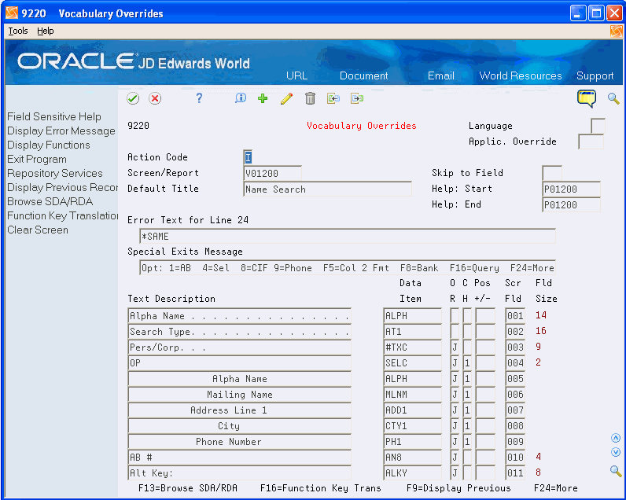
Task: Click the Data Item field CTY1
Action: [412, 426]
